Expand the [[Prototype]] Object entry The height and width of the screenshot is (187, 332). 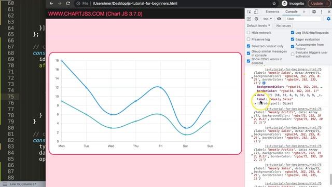point(255,103)
